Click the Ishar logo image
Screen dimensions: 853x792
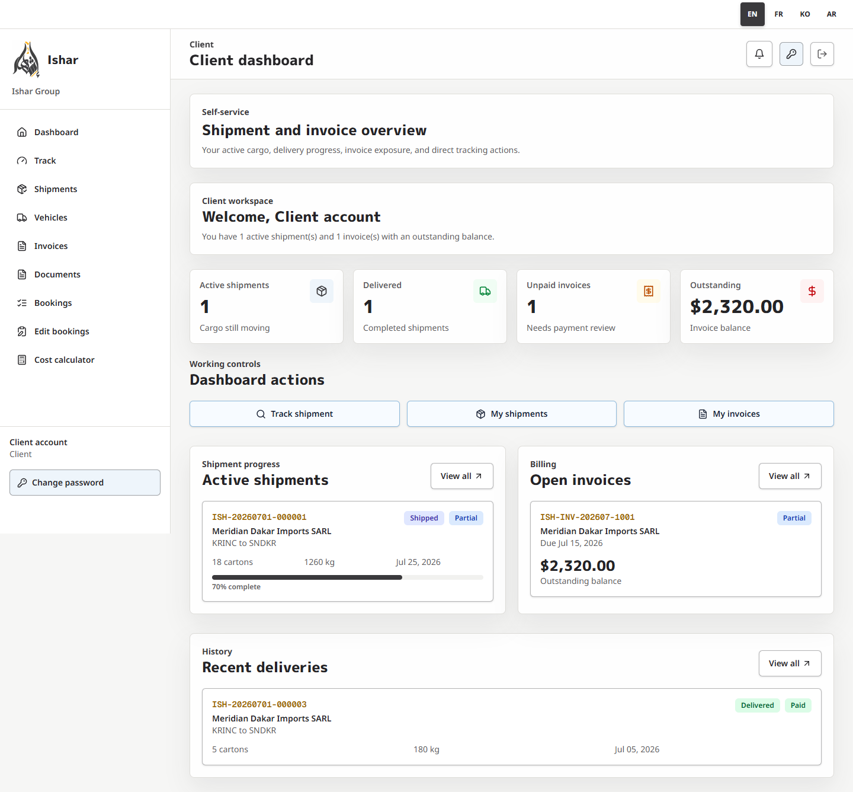click(x=27, y=60)
